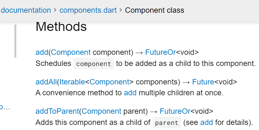259x130 pixels.
Task: Open the documentation breadcrumb link
Action: click(26, 10)
